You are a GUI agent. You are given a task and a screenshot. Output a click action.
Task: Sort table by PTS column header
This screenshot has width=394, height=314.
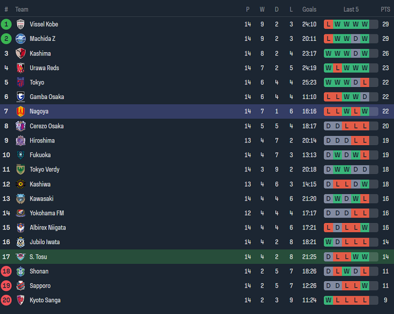click(385, 10)
